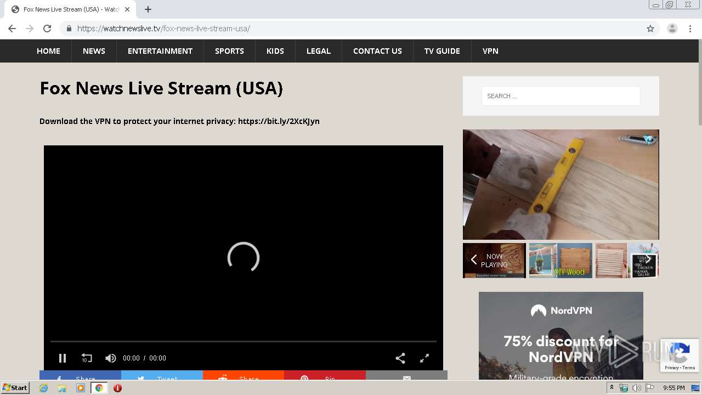Open network status tray icon
The height and width of the screenshot is (395, 702).
[624, 388]
